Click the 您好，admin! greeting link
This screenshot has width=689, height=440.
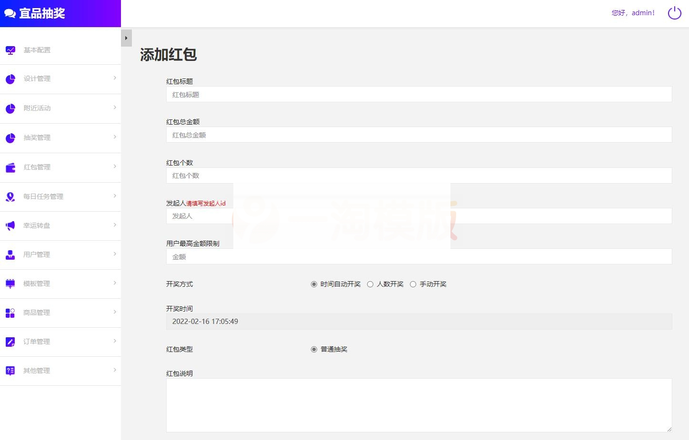633,13
